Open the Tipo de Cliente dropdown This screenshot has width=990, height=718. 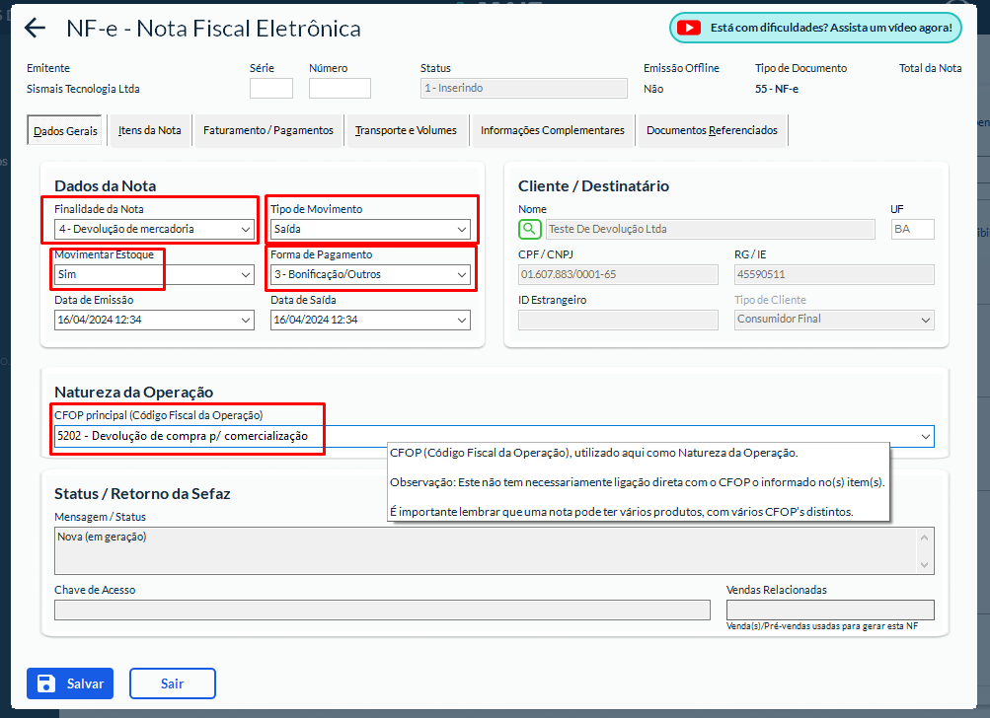834,320
